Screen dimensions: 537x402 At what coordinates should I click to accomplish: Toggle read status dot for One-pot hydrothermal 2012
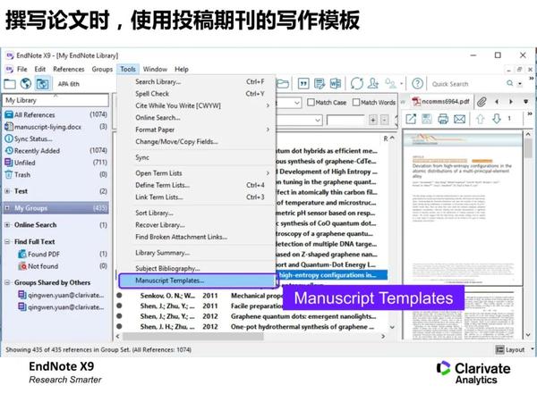[119, 326]
